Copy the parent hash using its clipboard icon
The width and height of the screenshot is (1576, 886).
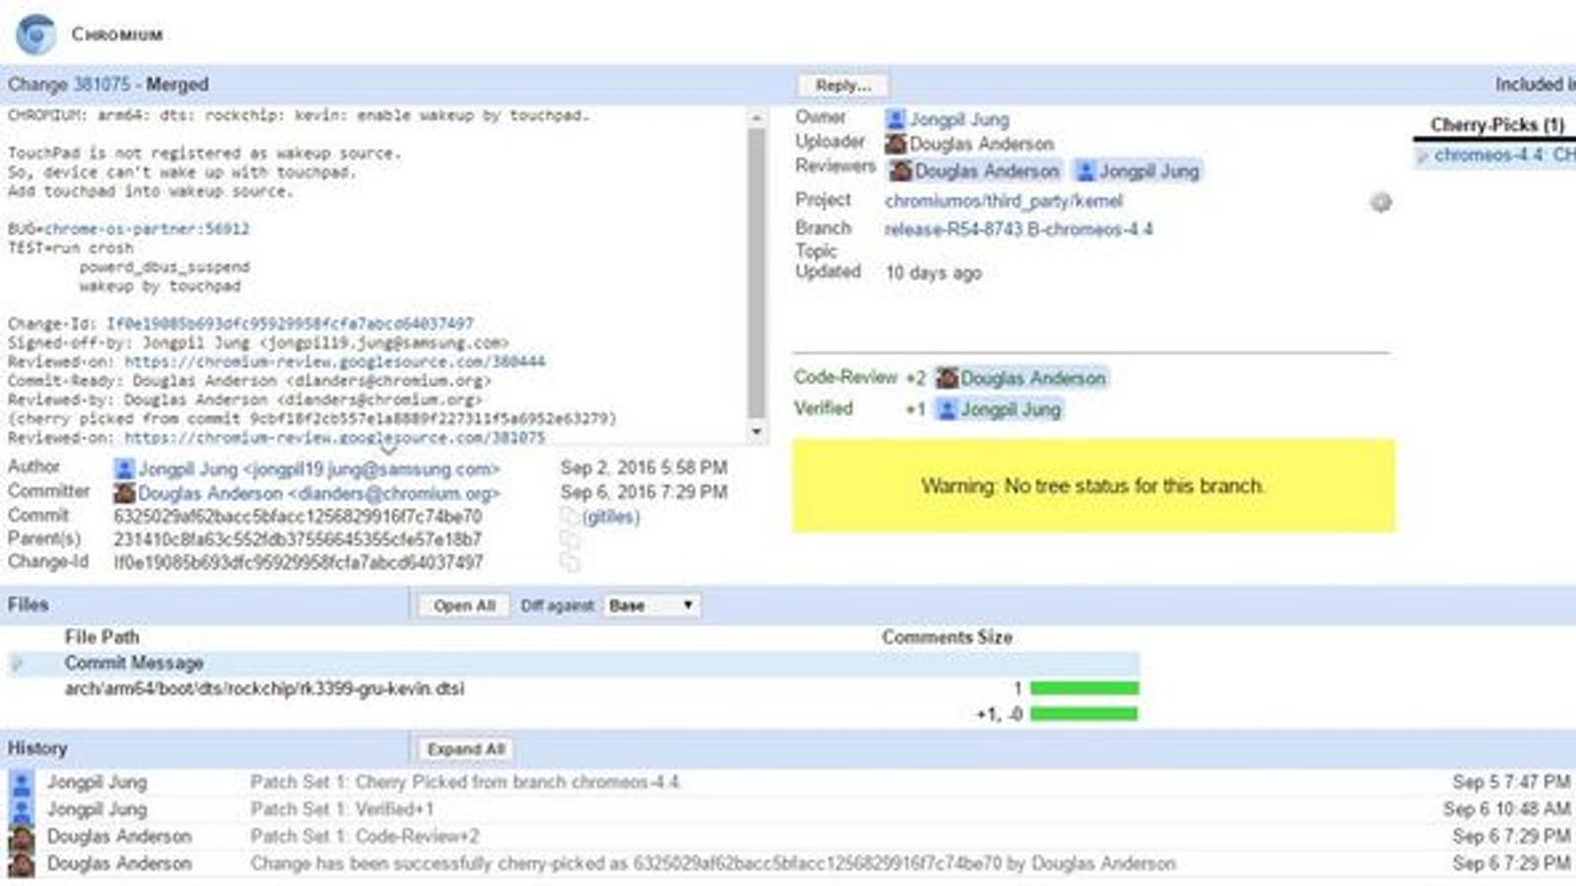click(x=569, y=538)
